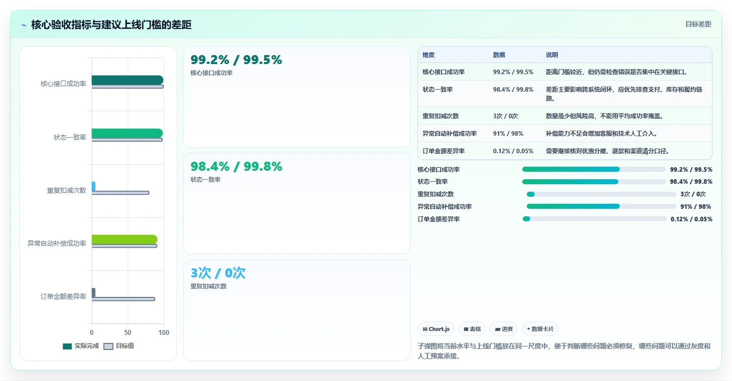Select the 进度 tag chip

(x=504, y=329)
